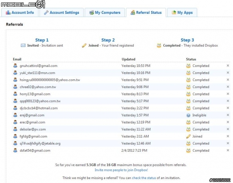
Task: Click the pencil icon under Step 2
Action: (84, 45)
